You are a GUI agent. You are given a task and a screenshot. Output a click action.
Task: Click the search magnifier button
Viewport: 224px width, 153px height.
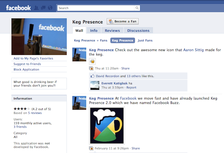point(137,8)
